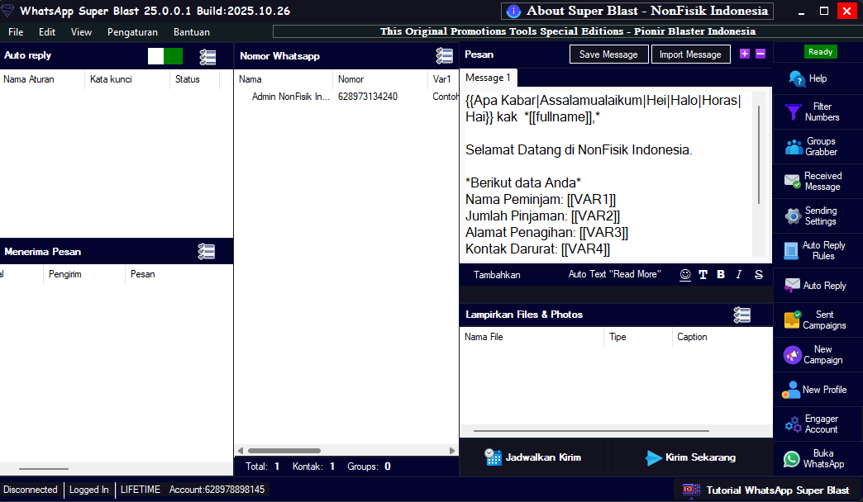863x502 pixels.
Task: Apply bold formatting to message text
Action: click(x=721, y=274)
